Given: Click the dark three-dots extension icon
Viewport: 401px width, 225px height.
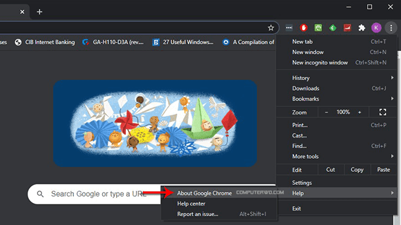Looking at the screenshot, I should (289, 27).
